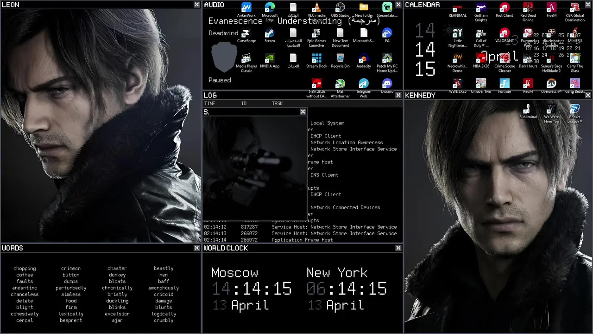Open Media Player Classic shortcut
This screenshot has width=593, height=334.
[x=246, y=63]
